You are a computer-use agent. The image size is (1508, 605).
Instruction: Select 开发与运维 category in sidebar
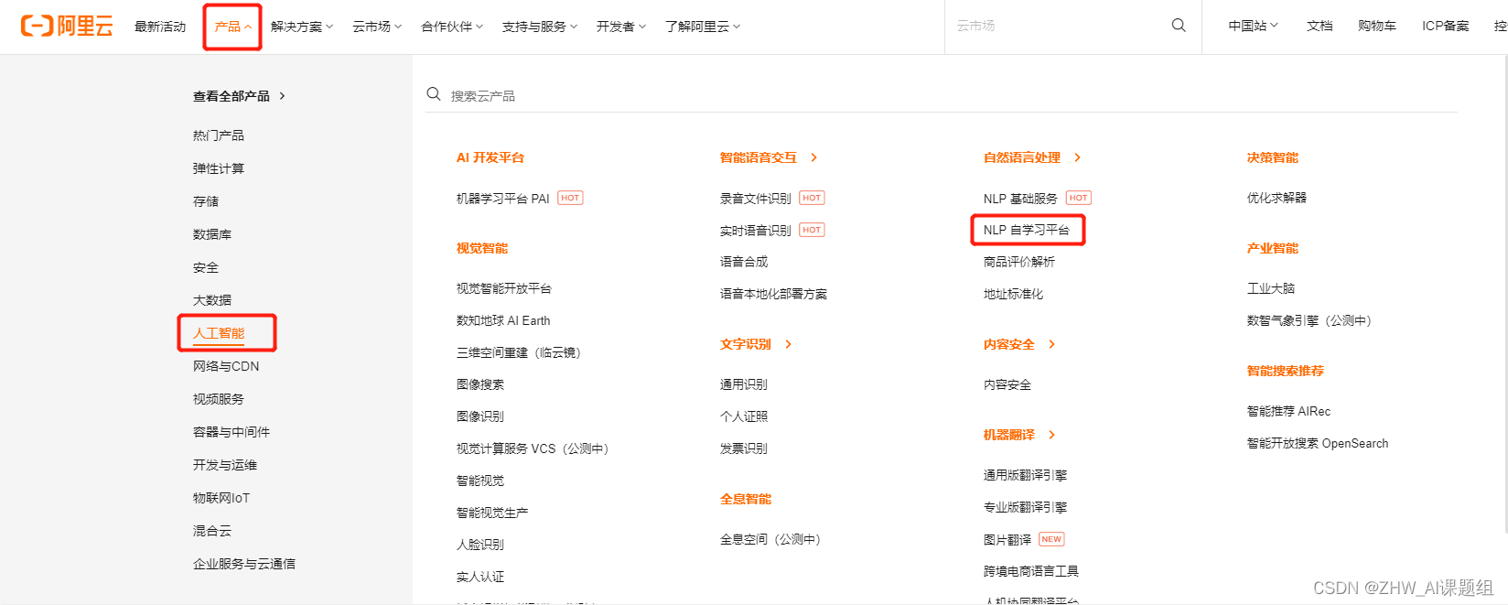coord(225,465)
